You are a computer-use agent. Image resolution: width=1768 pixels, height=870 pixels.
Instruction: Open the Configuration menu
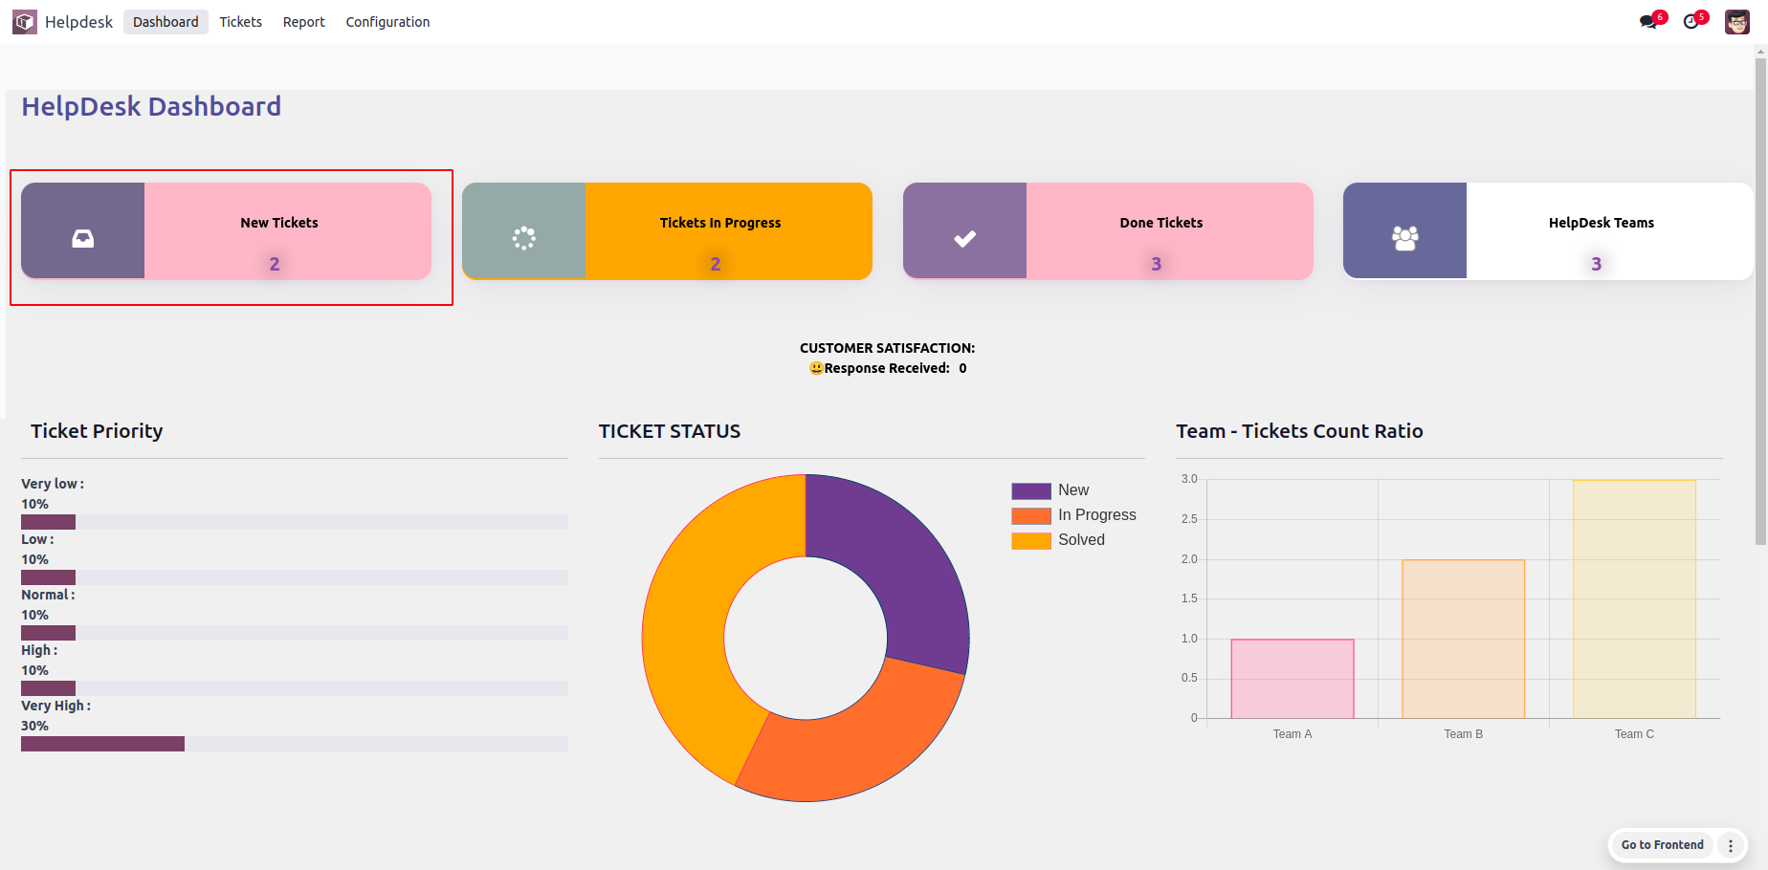[x=387, y=22]
